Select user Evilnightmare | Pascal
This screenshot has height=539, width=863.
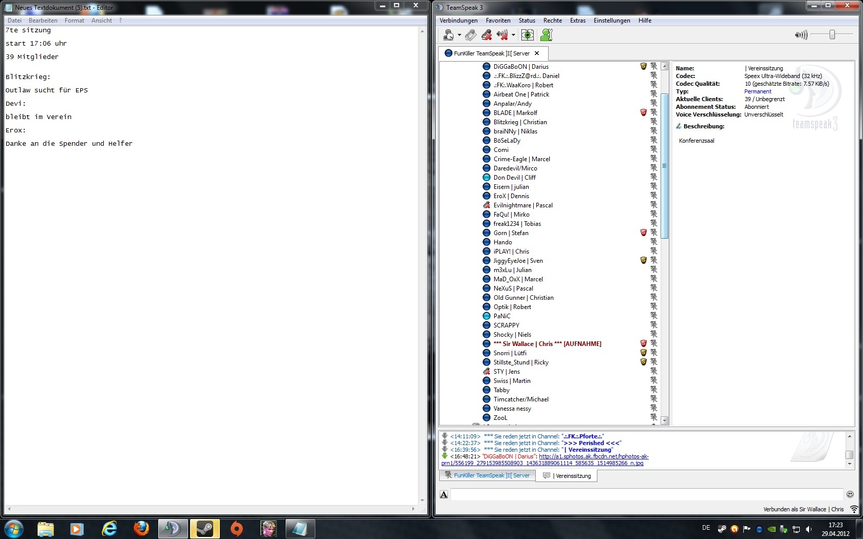point(523,205)
